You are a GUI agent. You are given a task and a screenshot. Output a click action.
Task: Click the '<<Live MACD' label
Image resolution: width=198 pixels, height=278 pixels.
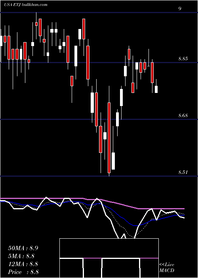click(167, 267)
